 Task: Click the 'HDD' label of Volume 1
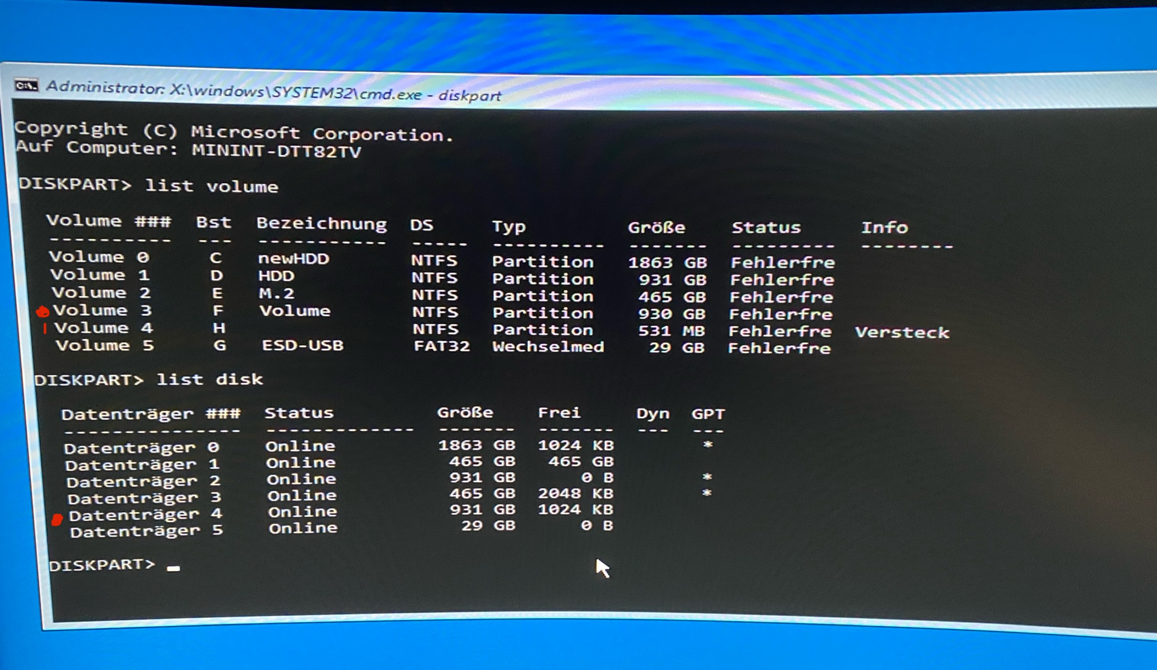[x=276, y=276]
